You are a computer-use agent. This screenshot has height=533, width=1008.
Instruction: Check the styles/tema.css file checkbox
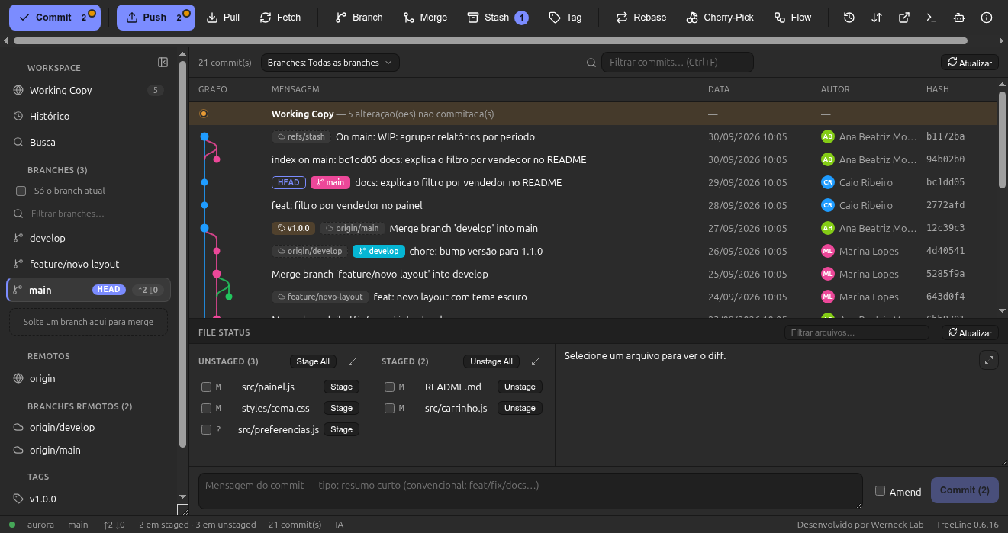(x=206, y=409)
